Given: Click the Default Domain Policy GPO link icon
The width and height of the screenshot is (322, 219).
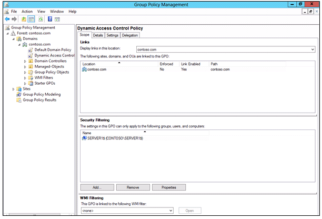Looking at the screenshot, I should [31, 49].
